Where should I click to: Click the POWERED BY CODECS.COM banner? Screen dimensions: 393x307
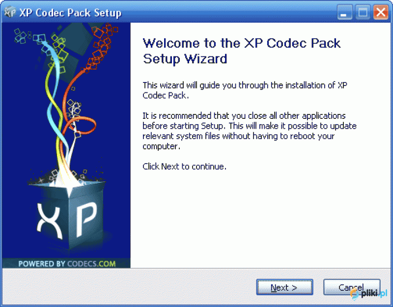[67, 264]
